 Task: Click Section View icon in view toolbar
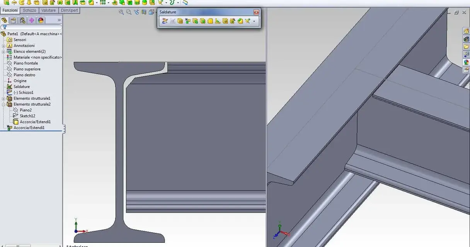point(144,12)
